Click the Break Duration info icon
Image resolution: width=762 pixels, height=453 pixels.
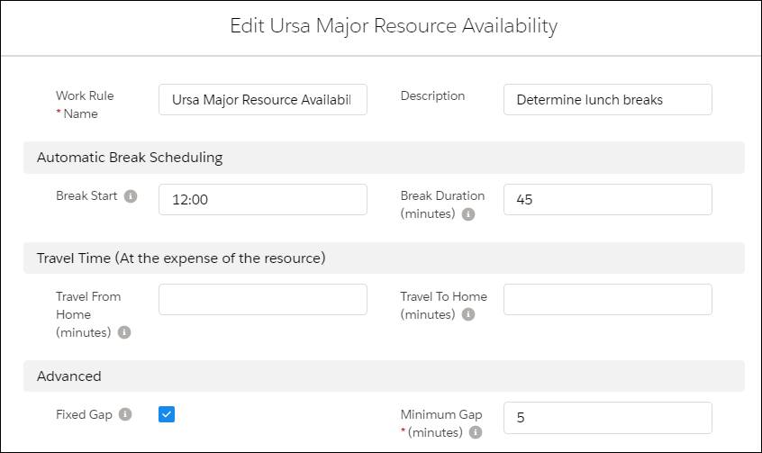(468, 214)
